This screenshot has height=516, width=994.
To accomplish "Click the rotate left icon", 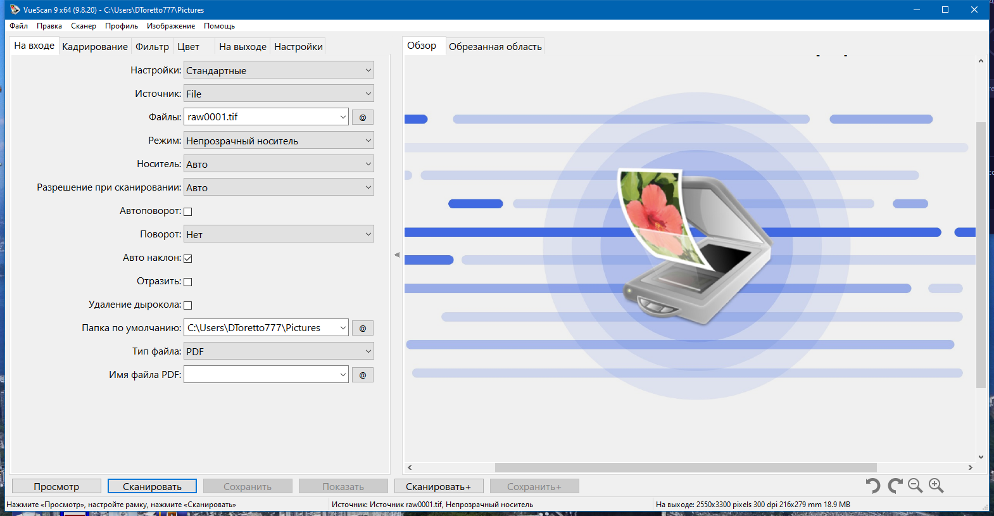I will [x=873, y=486].
